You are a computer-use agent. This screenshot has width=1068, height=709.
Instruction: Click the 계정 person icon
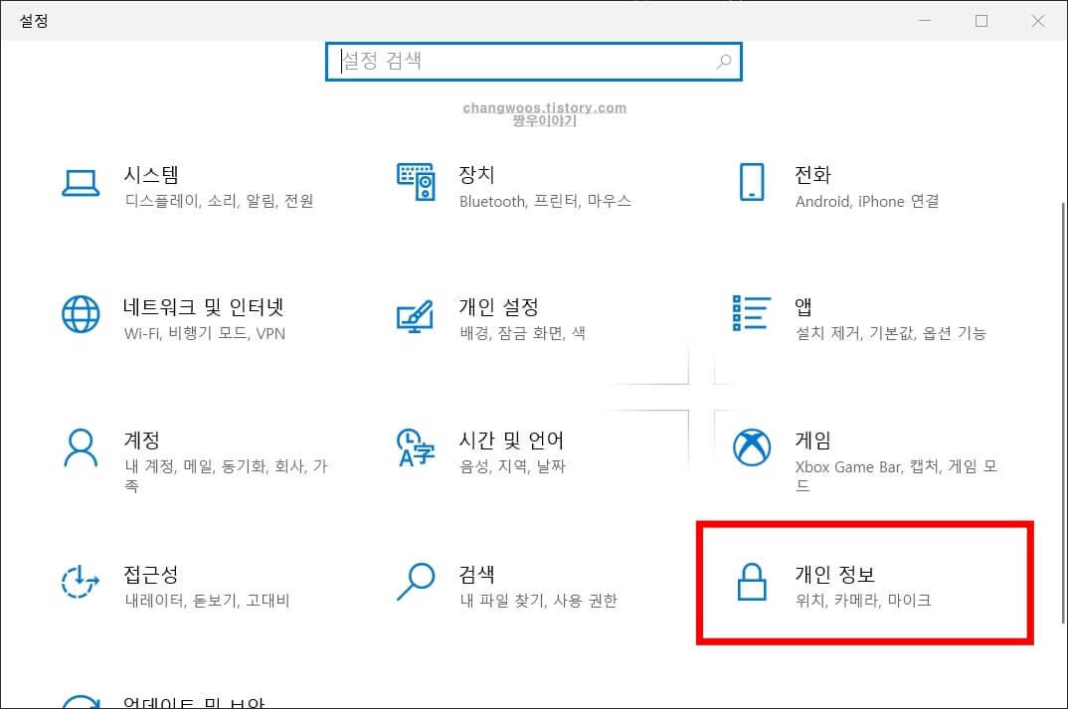click(81, 449)
